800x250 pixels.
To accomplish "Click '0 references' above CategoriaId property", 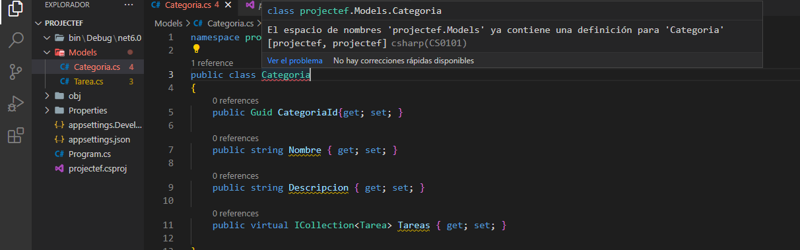I will pyautogui.click(x=236, y=101).
